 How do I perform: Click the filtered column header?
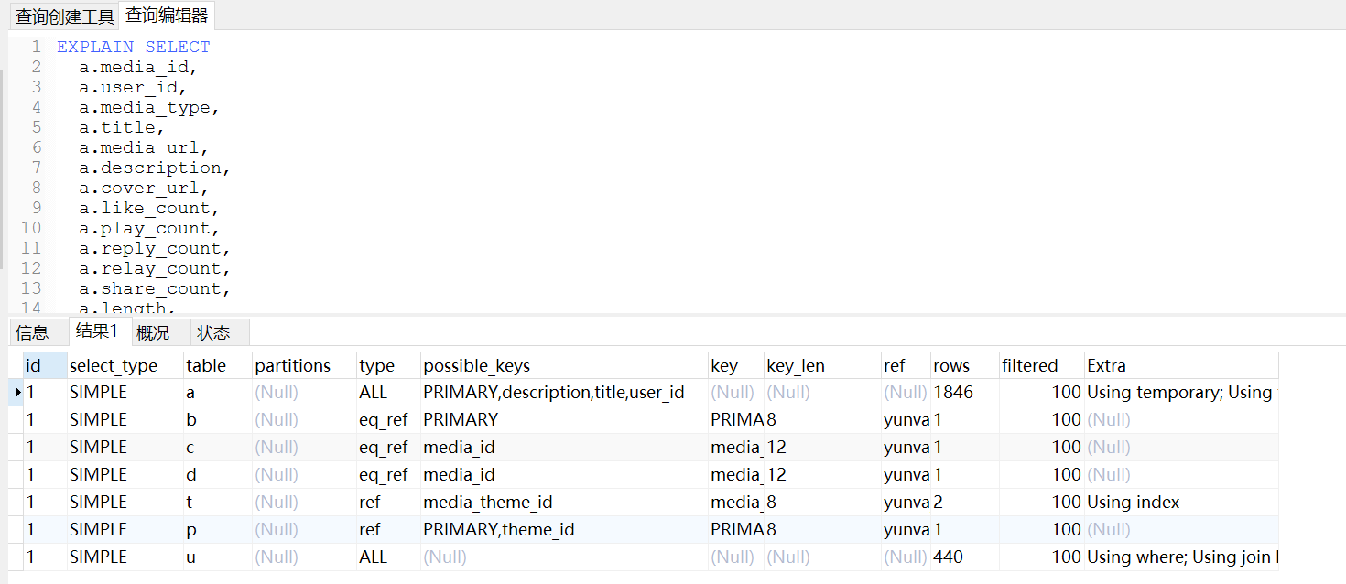pyautogui.click(x=1029, y=366)
